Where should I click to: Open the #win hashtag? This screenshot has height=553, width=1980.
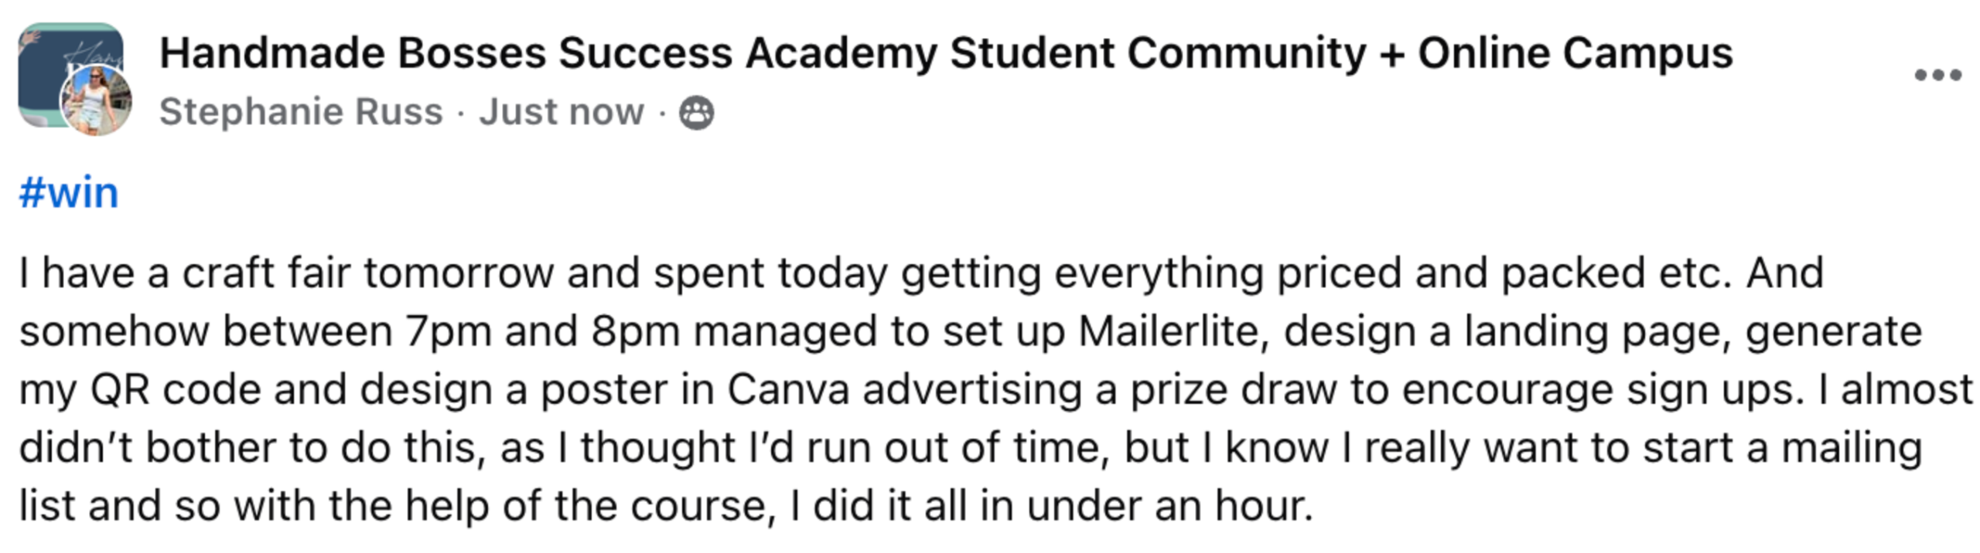69,192
